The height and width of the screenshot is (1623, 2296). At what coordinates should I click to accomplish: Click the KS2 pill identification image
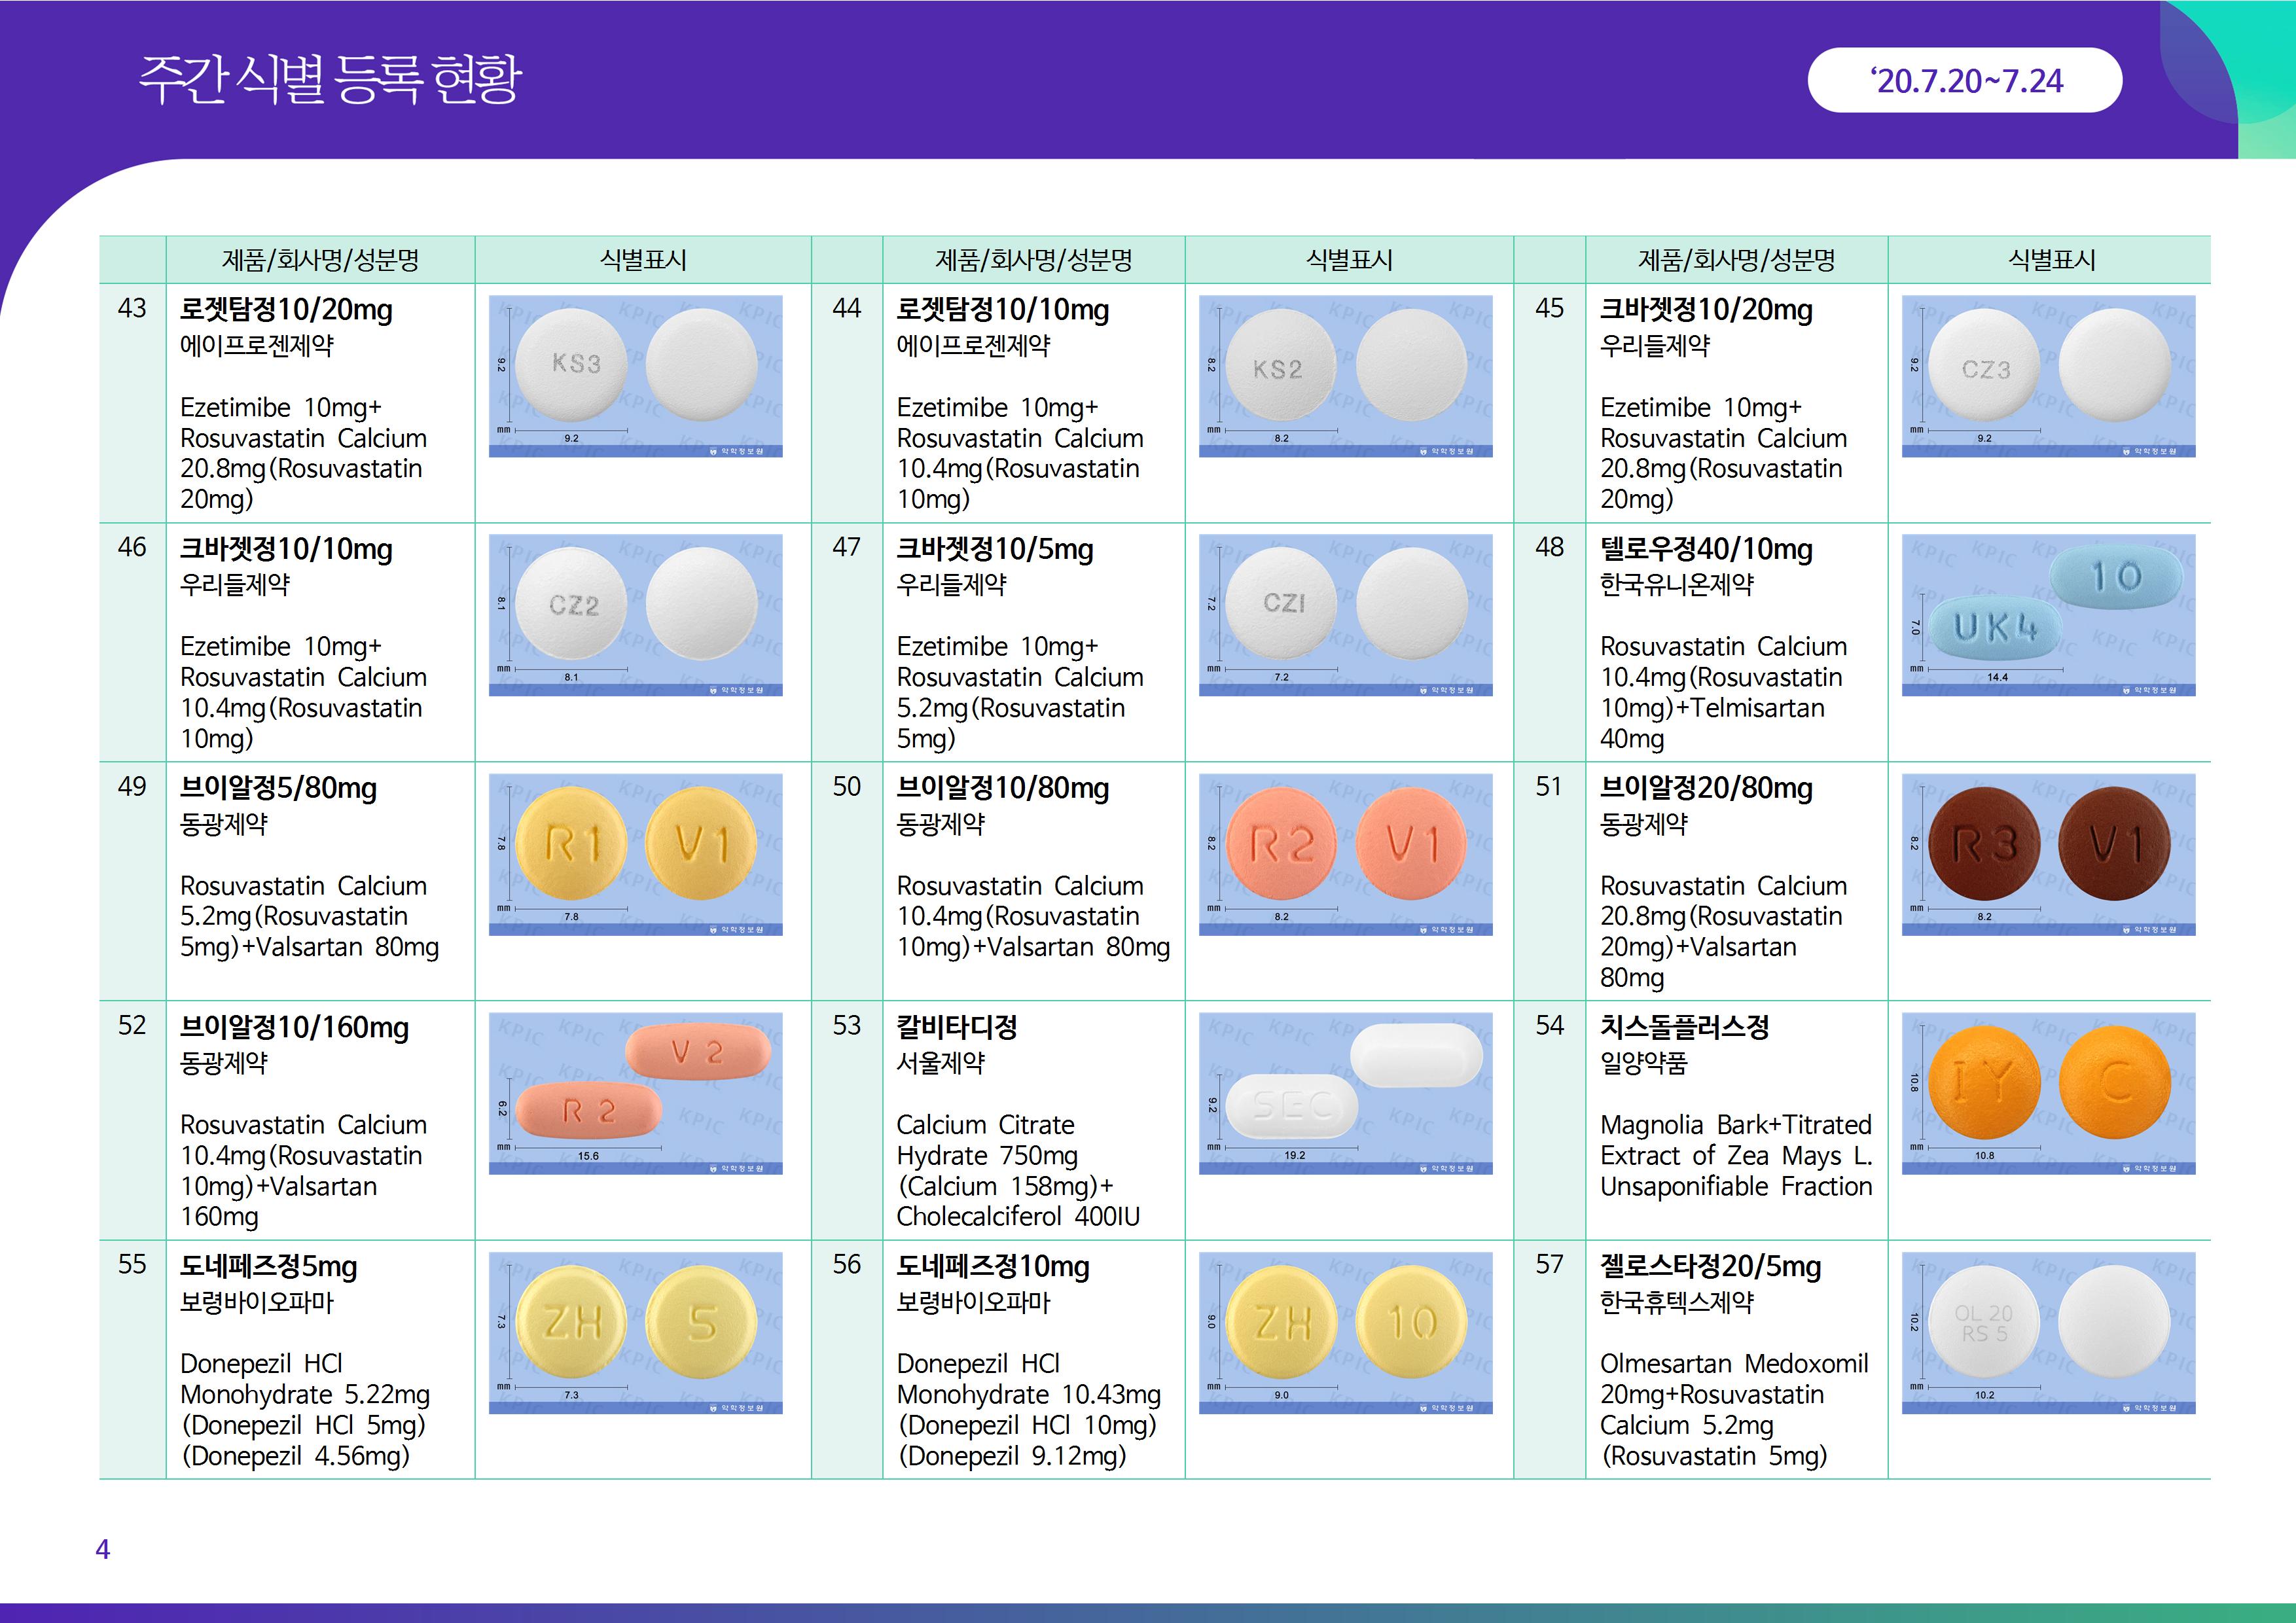point(1345,376)
